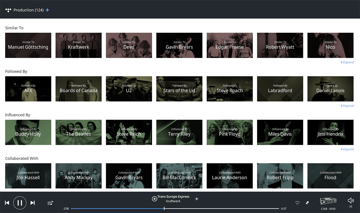This screenshot has width=360, height=213.
Task: Open the Steve Reich card
Action: pyautogui.click(x=129, y=132)
